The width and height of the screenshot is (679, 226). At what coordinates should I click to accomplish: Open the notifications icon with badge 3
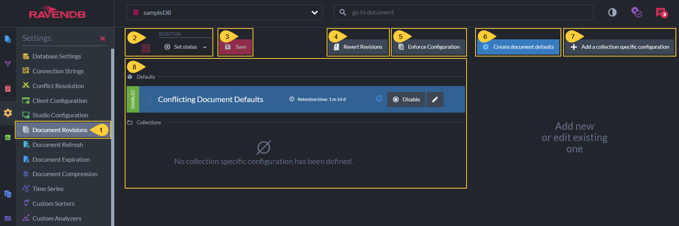coord(661,13)
